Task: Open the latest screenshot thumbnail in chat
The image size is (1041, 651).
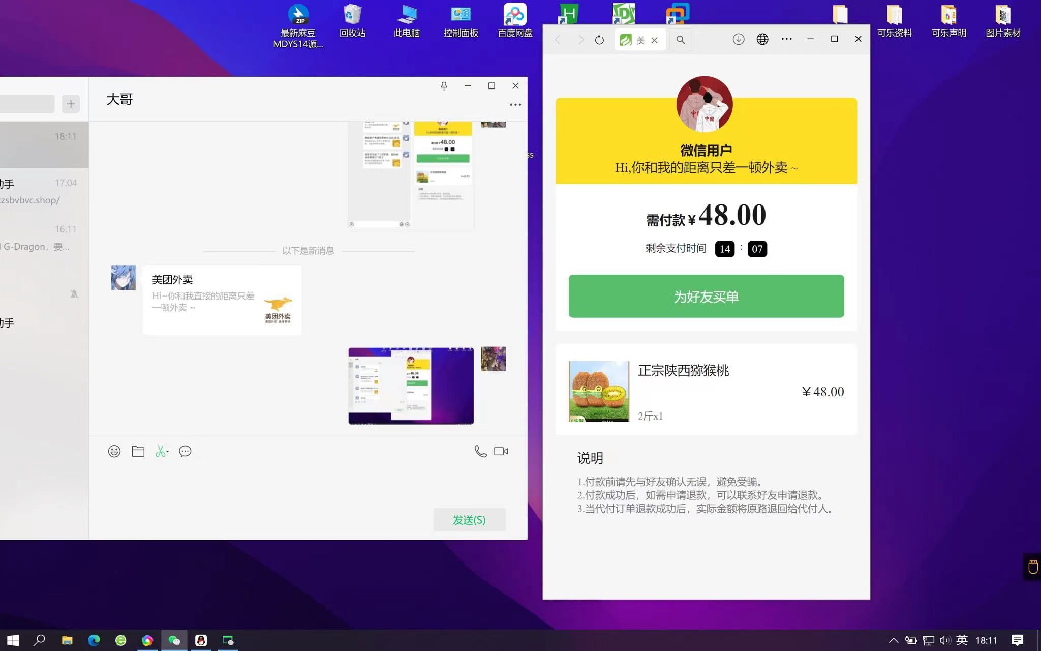Action: coord(411,386)
